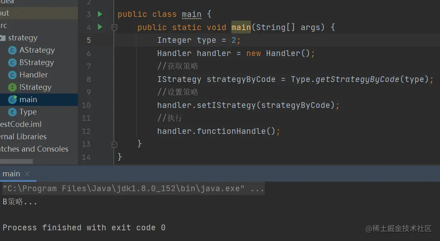Click 'String[] args' parameter
Screen dimensions: 440x241
(x=288, y=28)
